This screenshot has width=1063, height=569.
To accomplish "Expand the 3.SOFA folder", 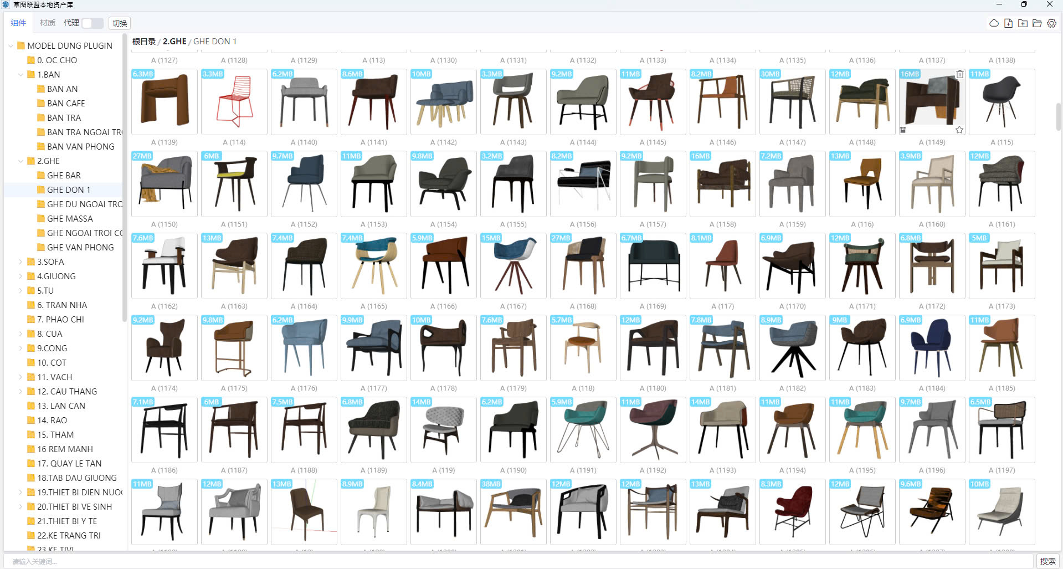I will (x=21, y=262).
